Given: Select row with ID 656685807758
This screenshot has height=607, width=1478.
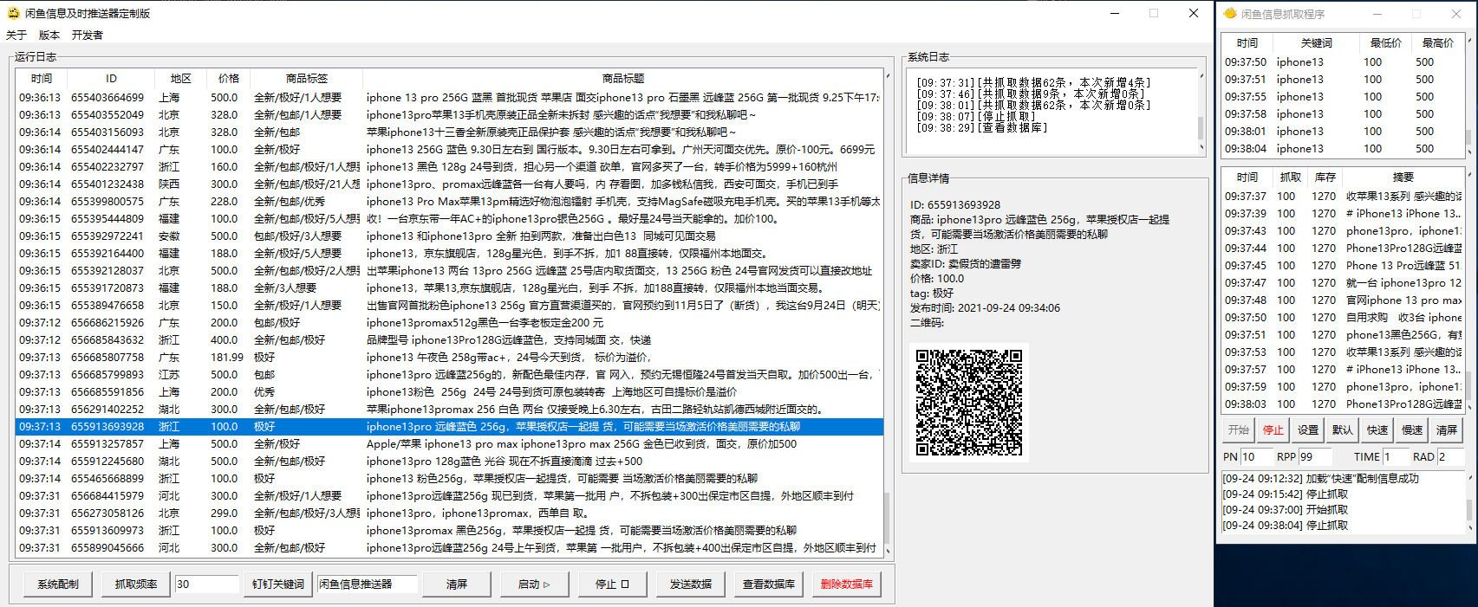Looking at the screenshot, I should click(449, 358).
